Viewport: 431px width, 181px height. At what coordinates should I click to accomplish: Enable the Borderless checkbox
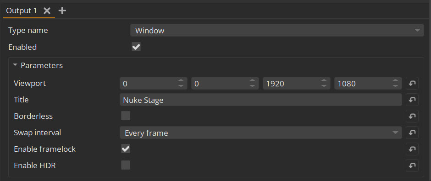coord(126,116)
